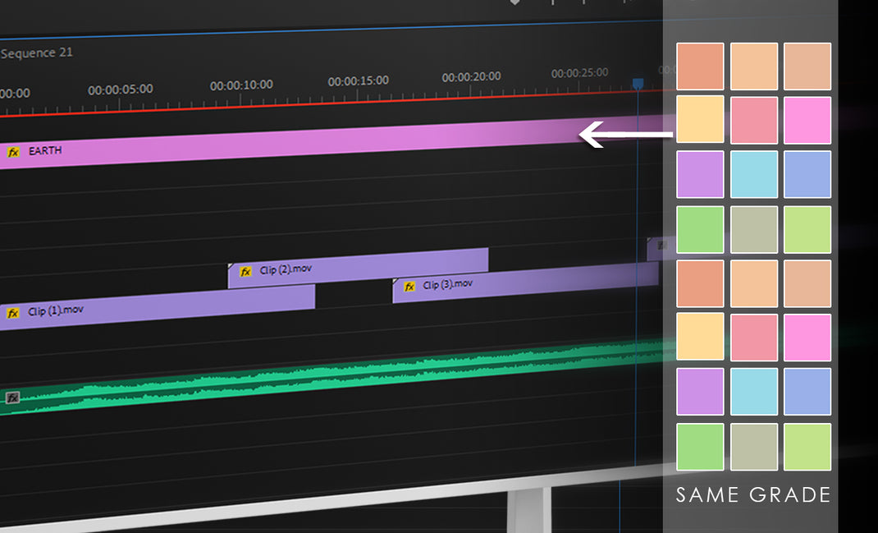Click the SAME GRADE label
878x533 pixels.
tap(752, 494)
